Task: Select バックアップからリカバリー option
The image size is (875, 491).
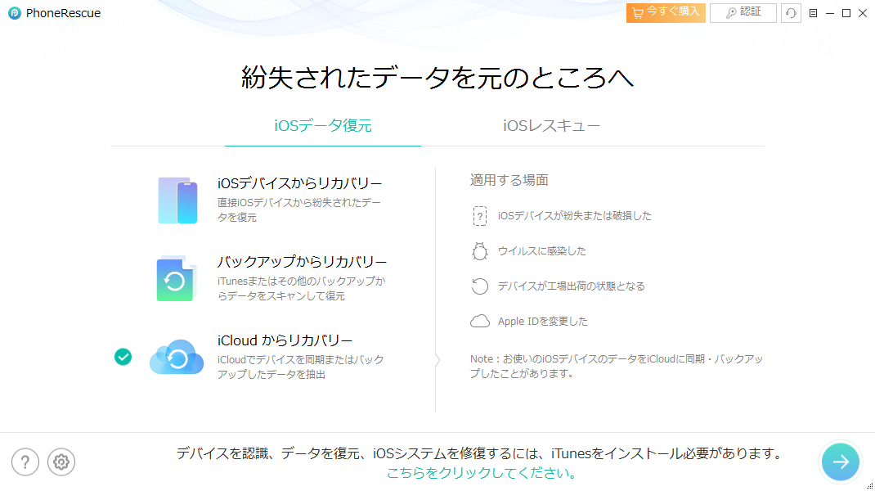Action: [x=302, y=262]
